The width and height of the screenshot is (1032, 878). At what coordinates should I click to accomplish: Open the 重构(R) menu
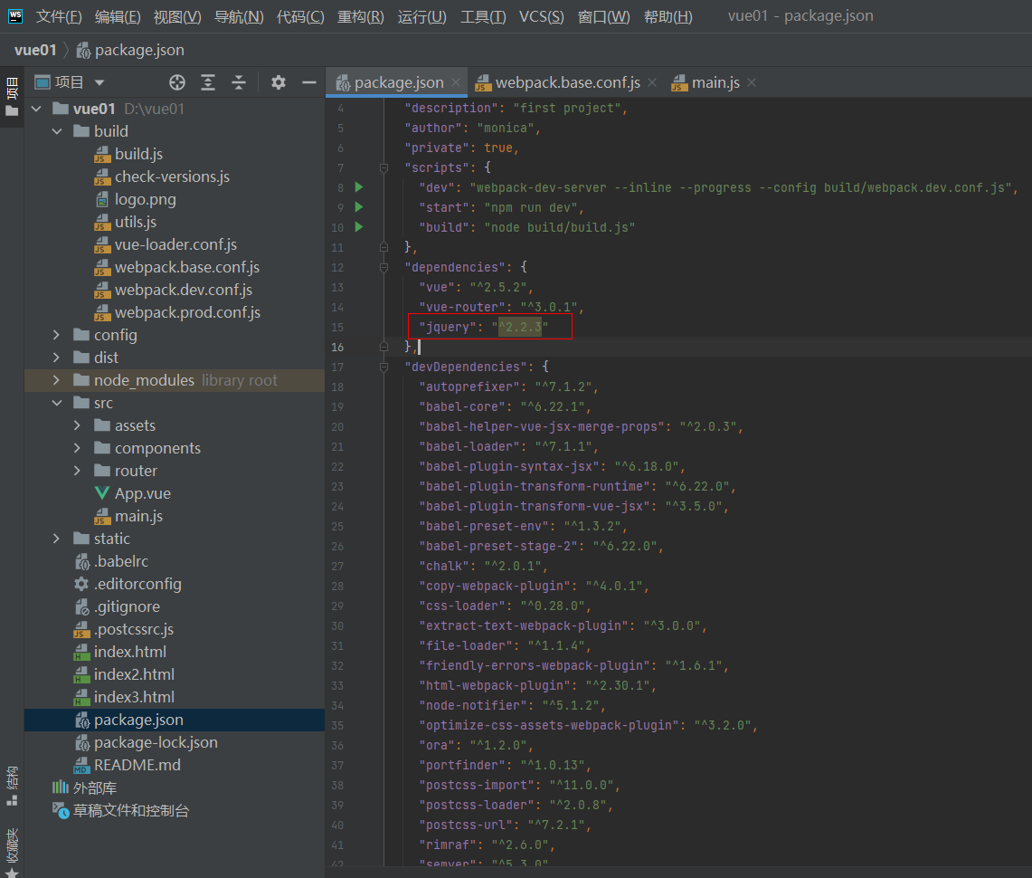click(361, 16)
